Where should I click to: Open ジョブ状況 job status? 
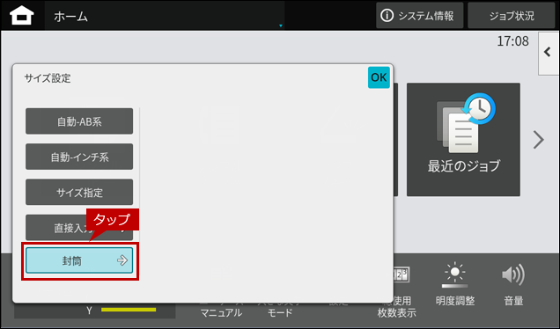pos(511,16)
